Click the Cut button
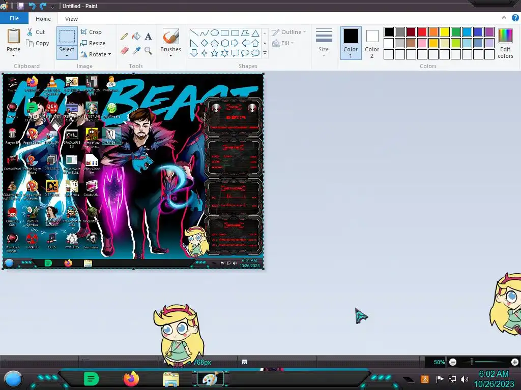 (36, 32)
